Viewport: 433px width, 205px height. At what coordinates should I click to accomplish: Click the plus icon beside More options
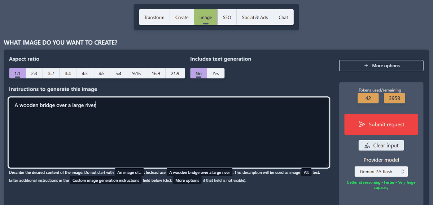[366, 66]
